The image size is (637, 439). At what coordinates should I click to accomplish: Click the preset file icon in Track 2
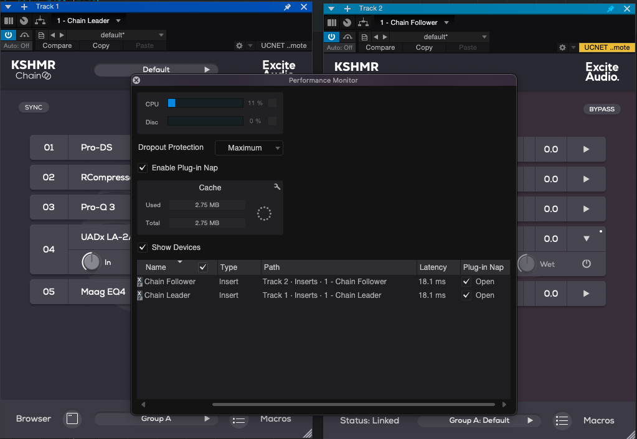(364, 37)
